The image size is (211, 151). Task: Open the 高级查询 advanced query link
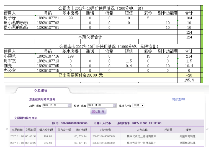[178, 99]
